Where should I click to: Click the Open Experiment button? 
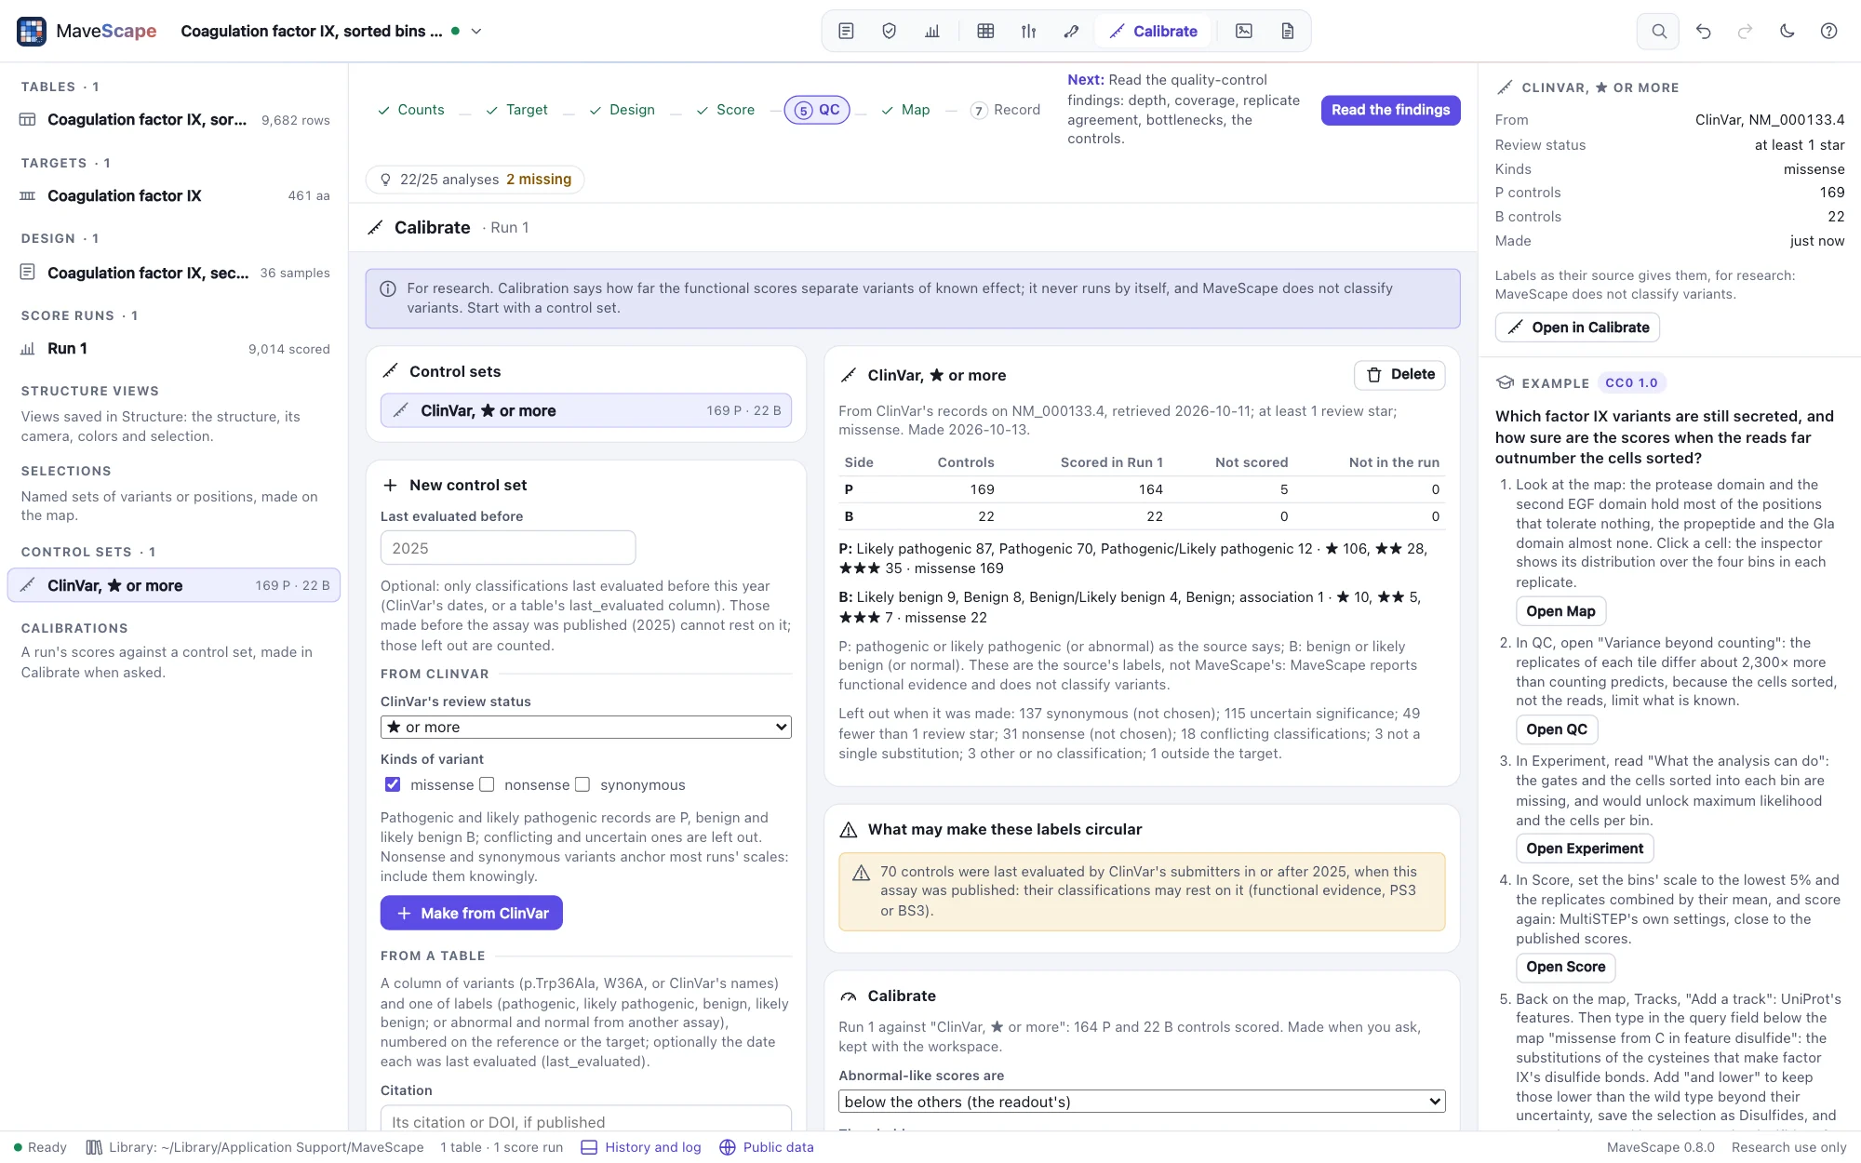click(x=1585, y=849)
